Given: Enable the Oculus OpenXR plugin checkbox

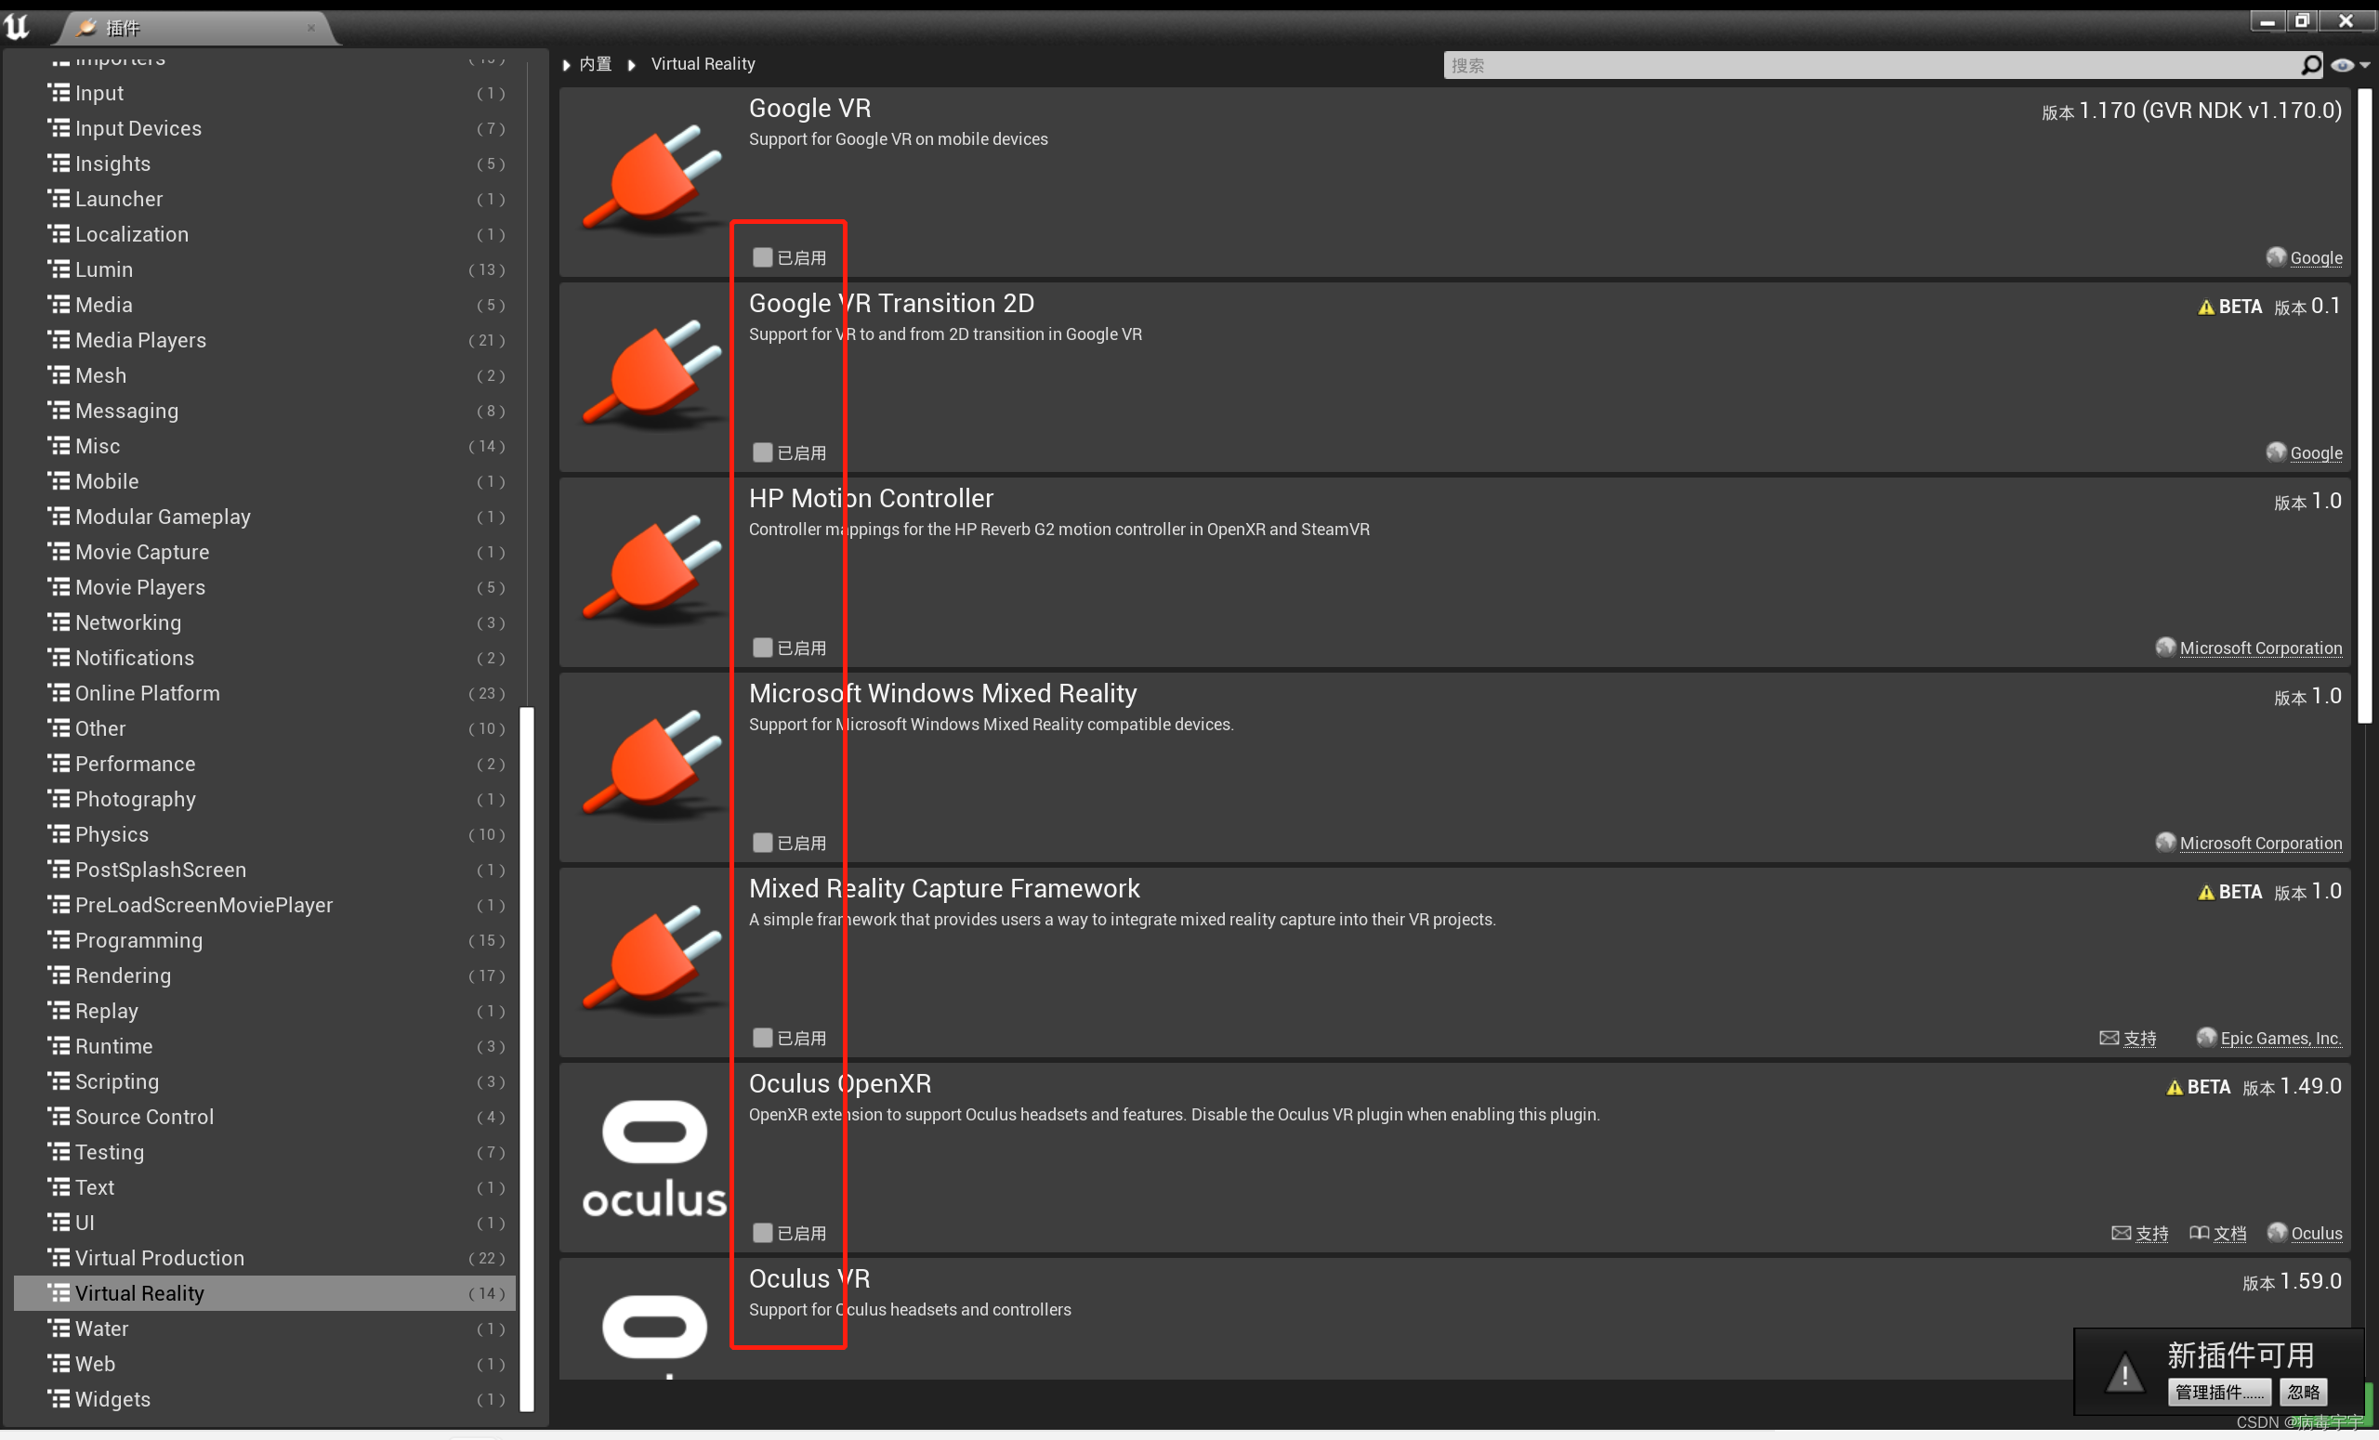Looking at the screenshot, I should (762, 1233).
